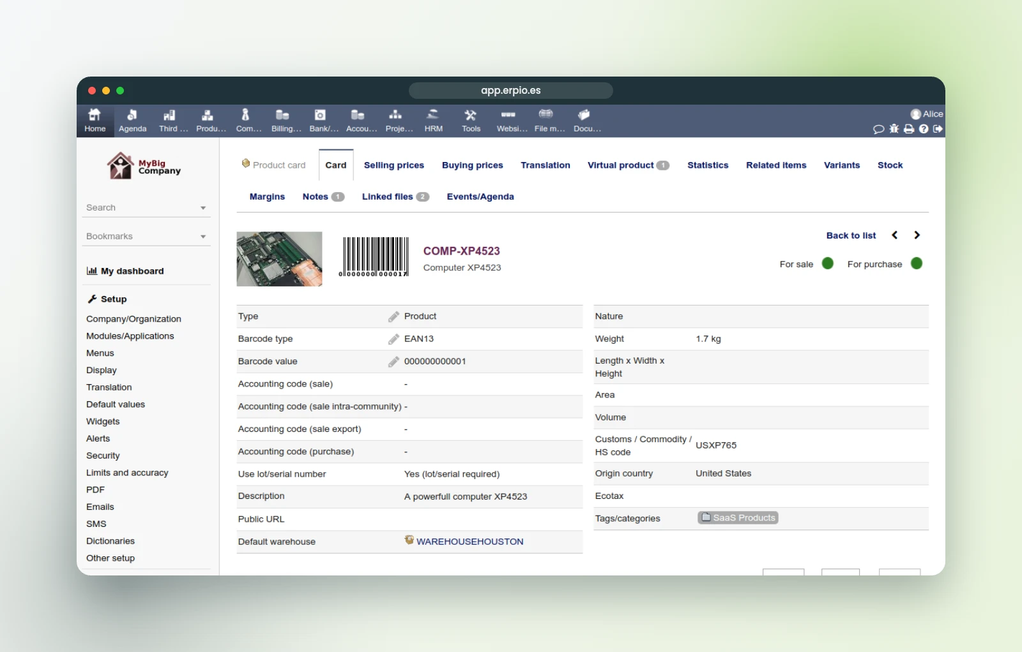Click the bug report icon
1022x652 pixels.
tap(894, 129)
